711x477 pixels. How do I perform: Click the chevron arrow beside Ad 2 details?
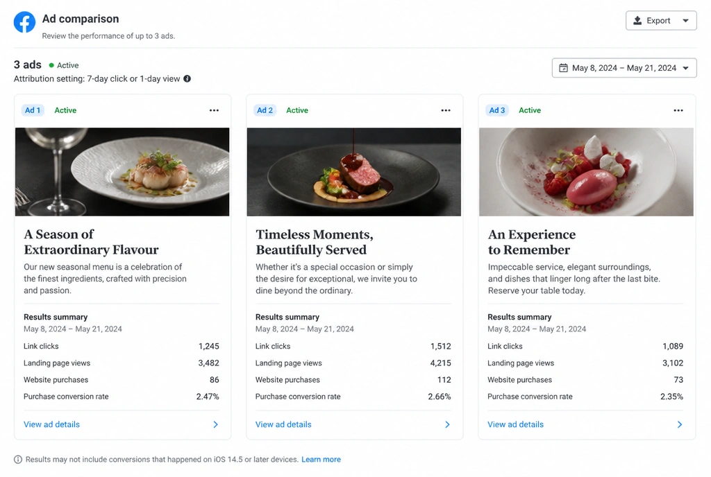pos(448,424)
